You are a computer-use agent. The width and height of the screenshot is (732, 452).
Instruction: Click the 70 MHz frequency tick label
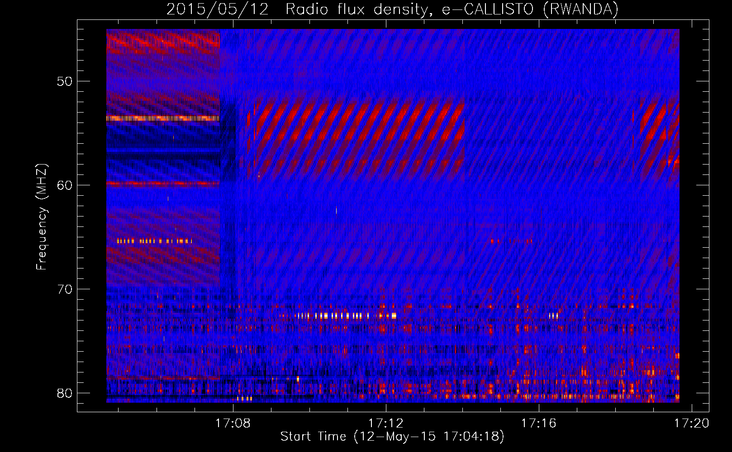tap(65, 289)
